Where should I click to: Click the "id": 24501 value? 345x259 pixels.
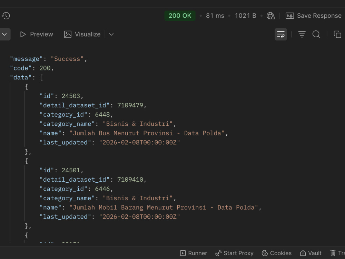(x=71, y=170)
